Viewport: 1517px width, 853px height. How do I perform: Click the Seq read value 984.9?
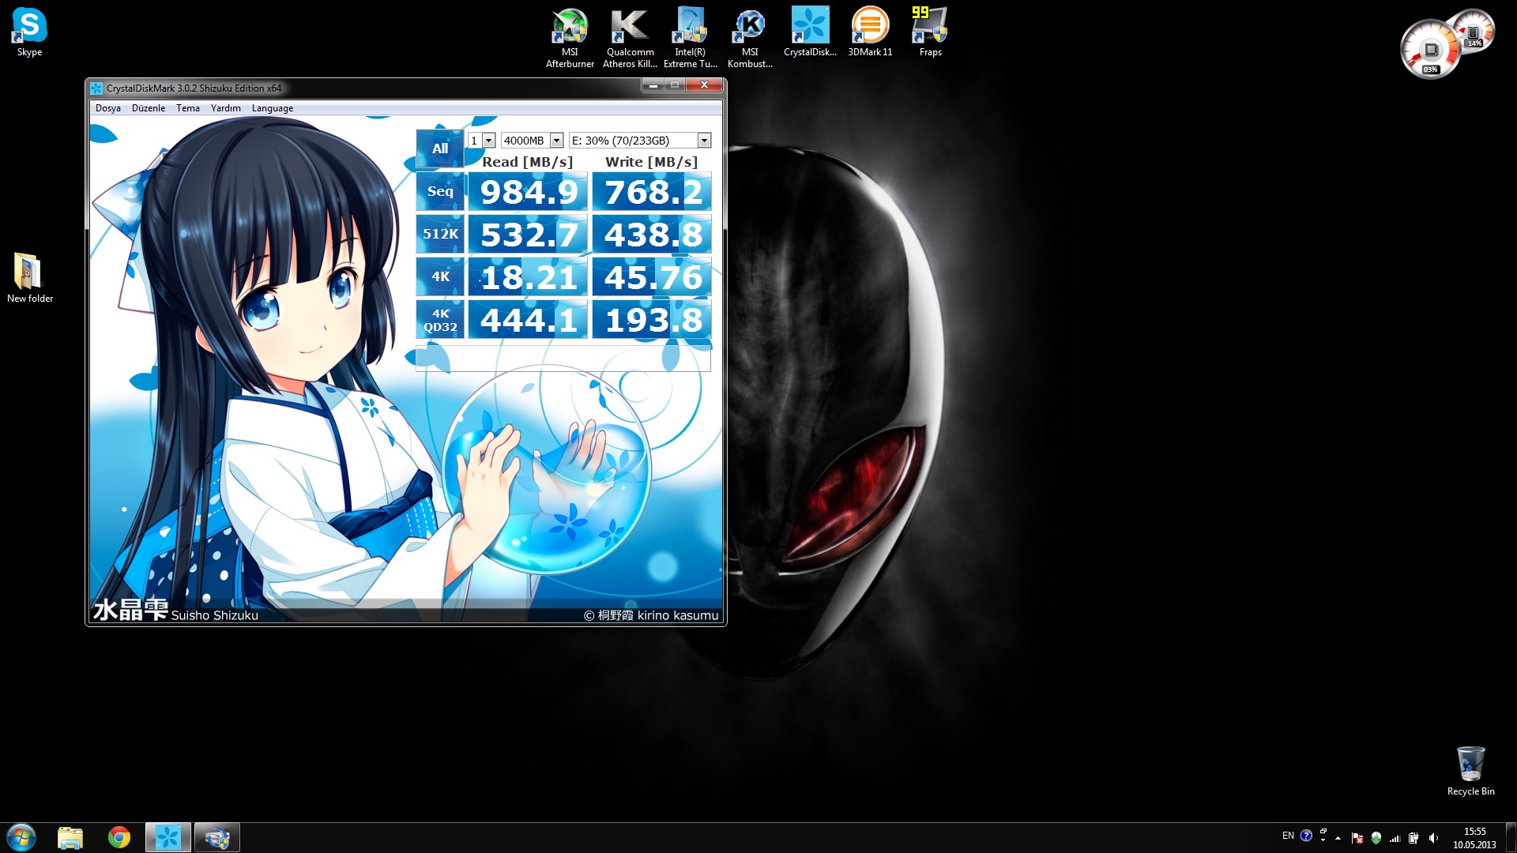pyautogui.click(x=528, y=192)
